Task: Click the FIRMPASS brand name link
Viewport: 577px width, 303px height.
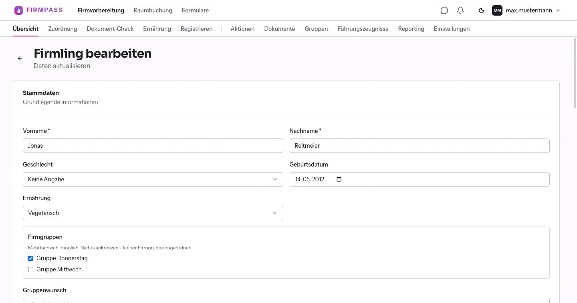Action: 44,10
